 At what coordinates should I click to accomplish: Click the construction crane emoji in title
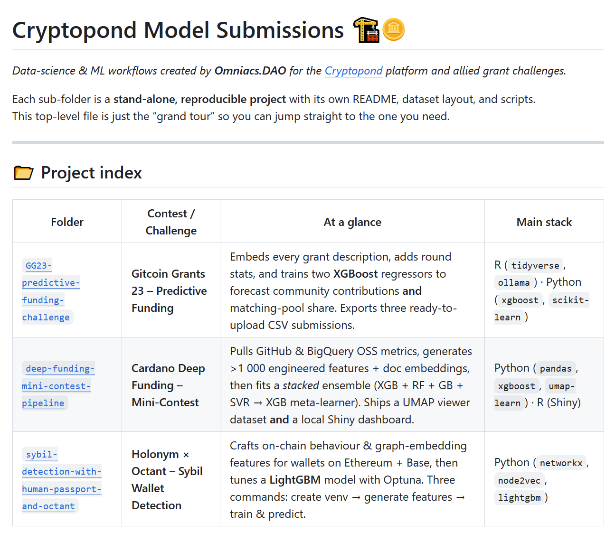[366, 30]
